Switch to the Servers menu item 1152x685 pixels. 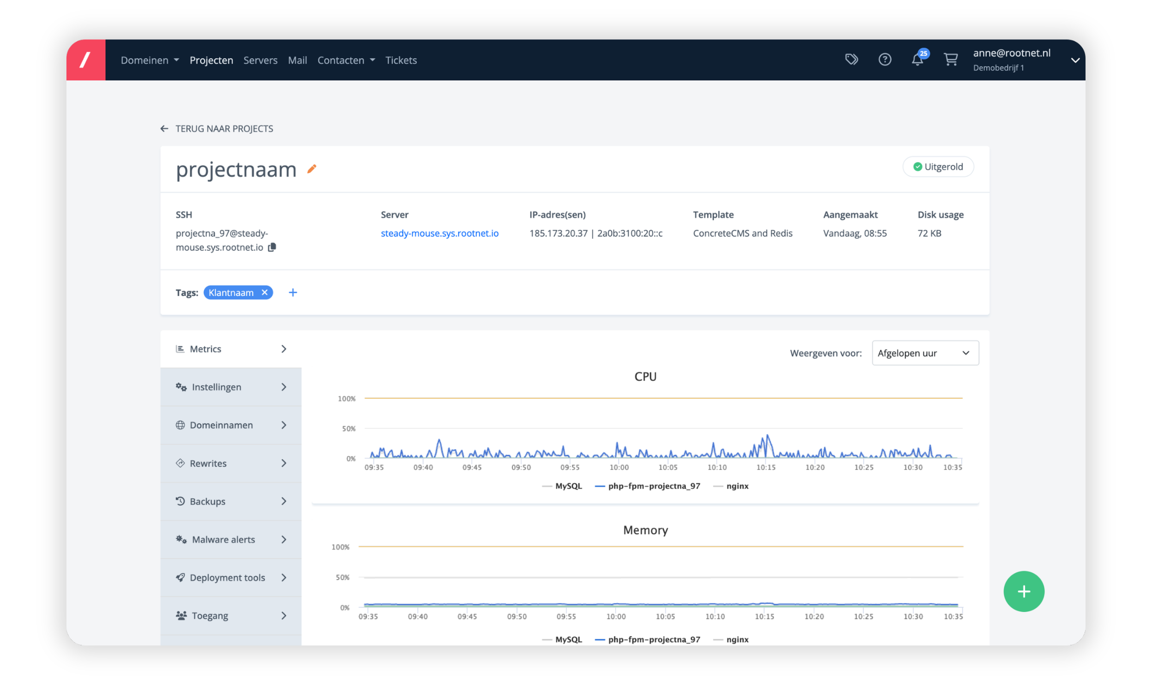point(260,60)
